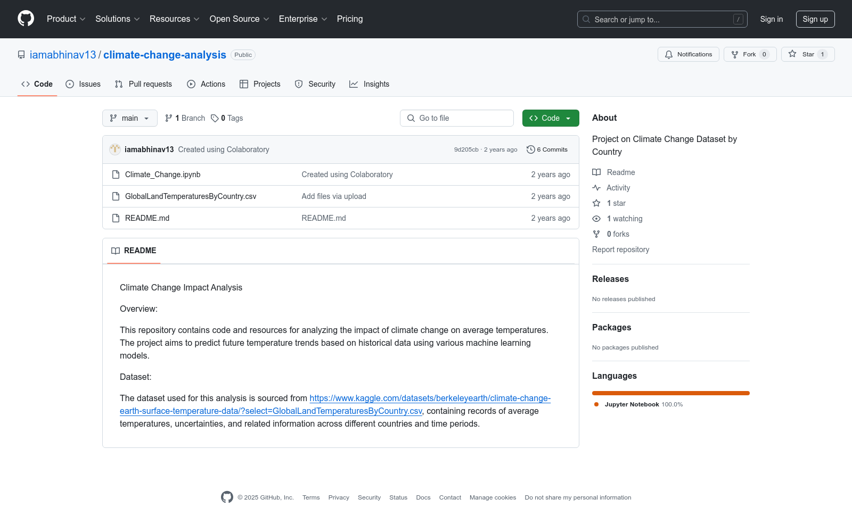The image size is (852, 532).
Task: Click the fork icon beside 0 forks
Action: tap(596, 234)
